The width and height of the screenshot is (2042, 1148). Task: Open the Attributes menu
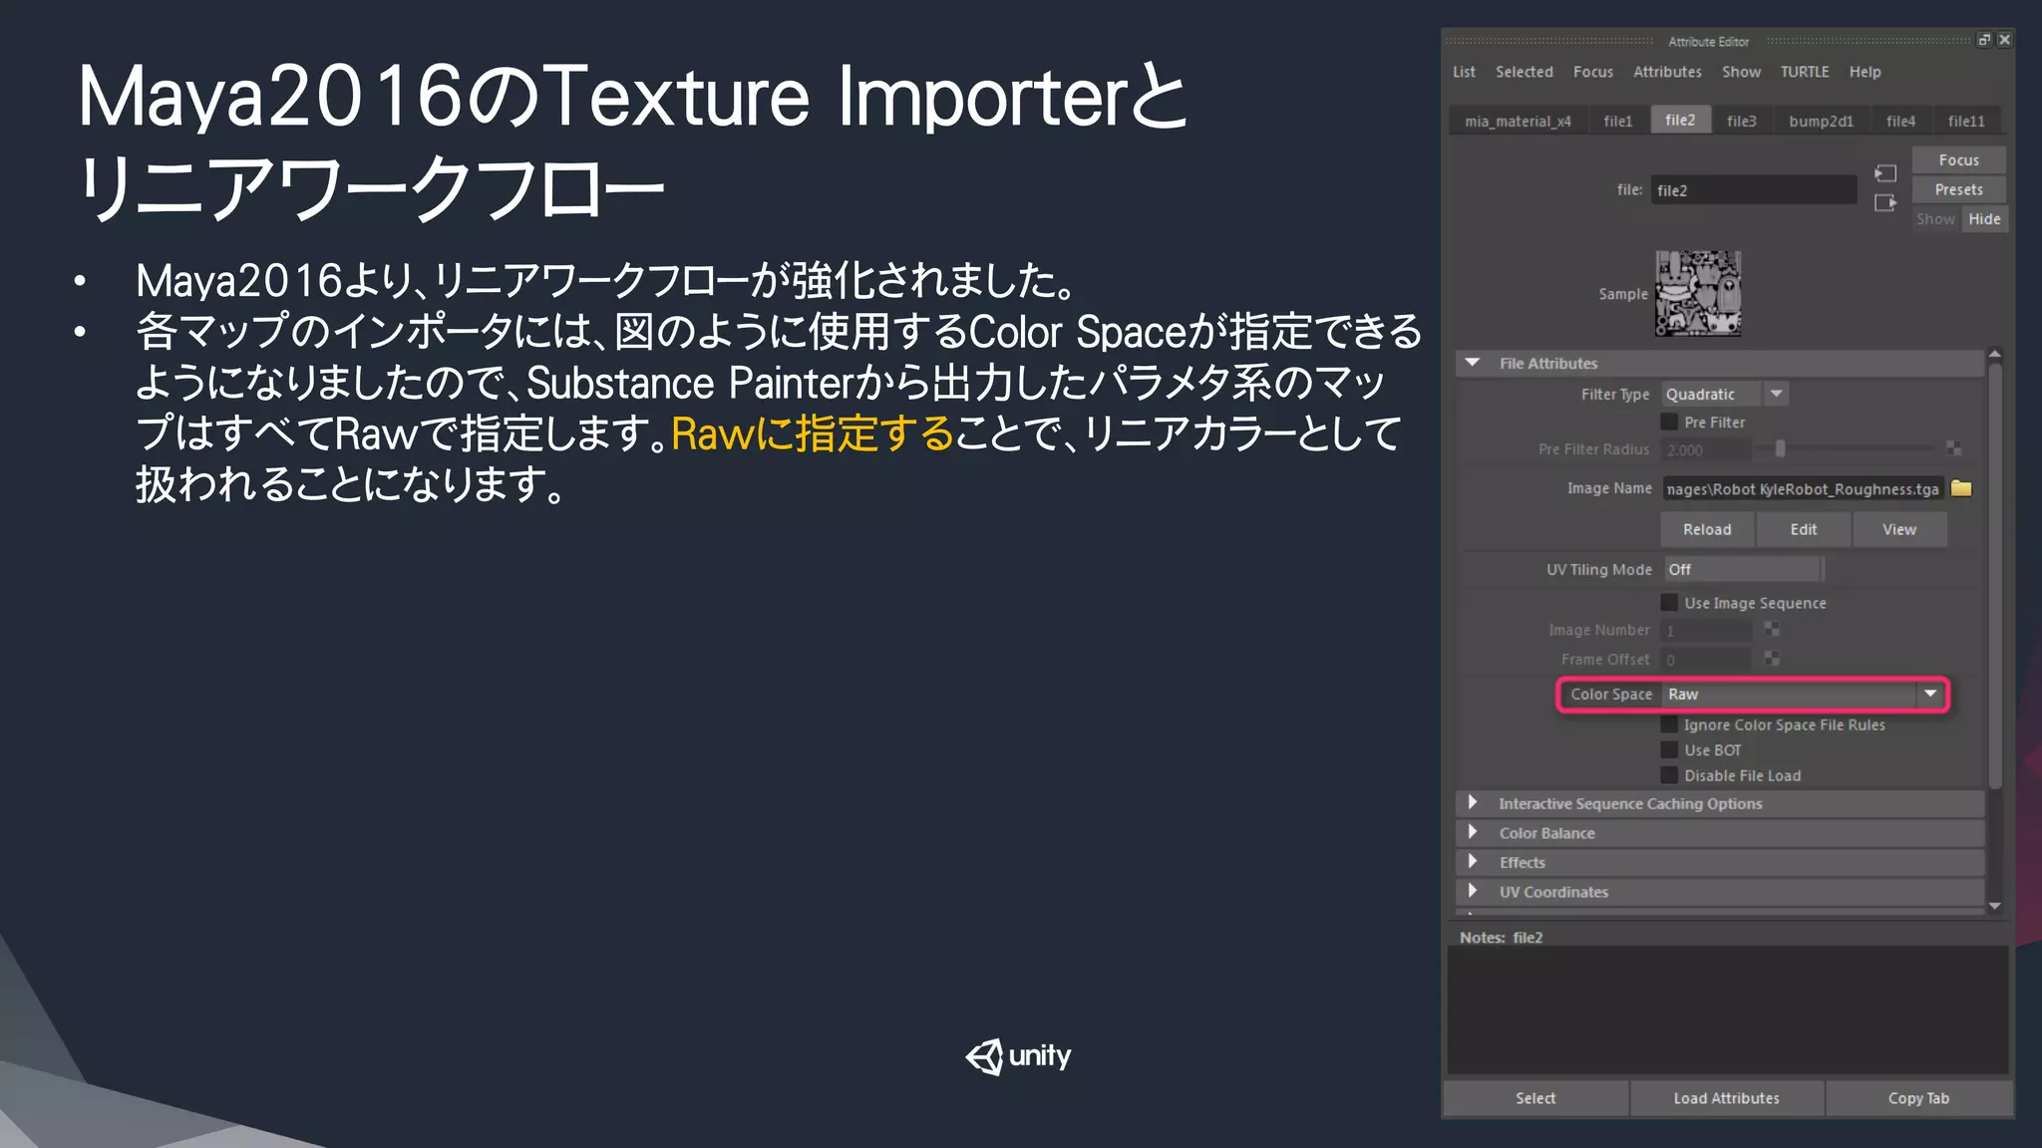tap(1667, 72)
